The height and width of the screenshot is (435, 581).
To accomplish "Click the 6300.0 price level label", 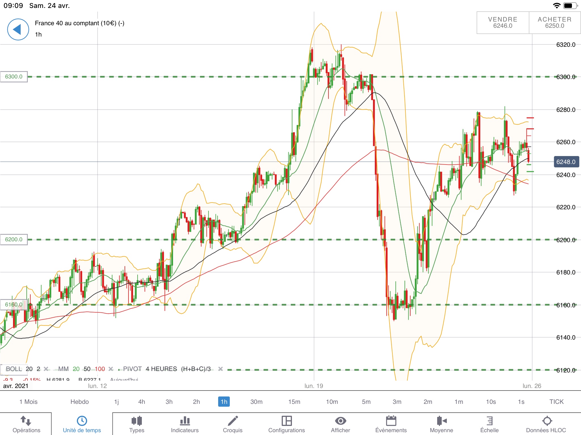I will pos(14,76).
